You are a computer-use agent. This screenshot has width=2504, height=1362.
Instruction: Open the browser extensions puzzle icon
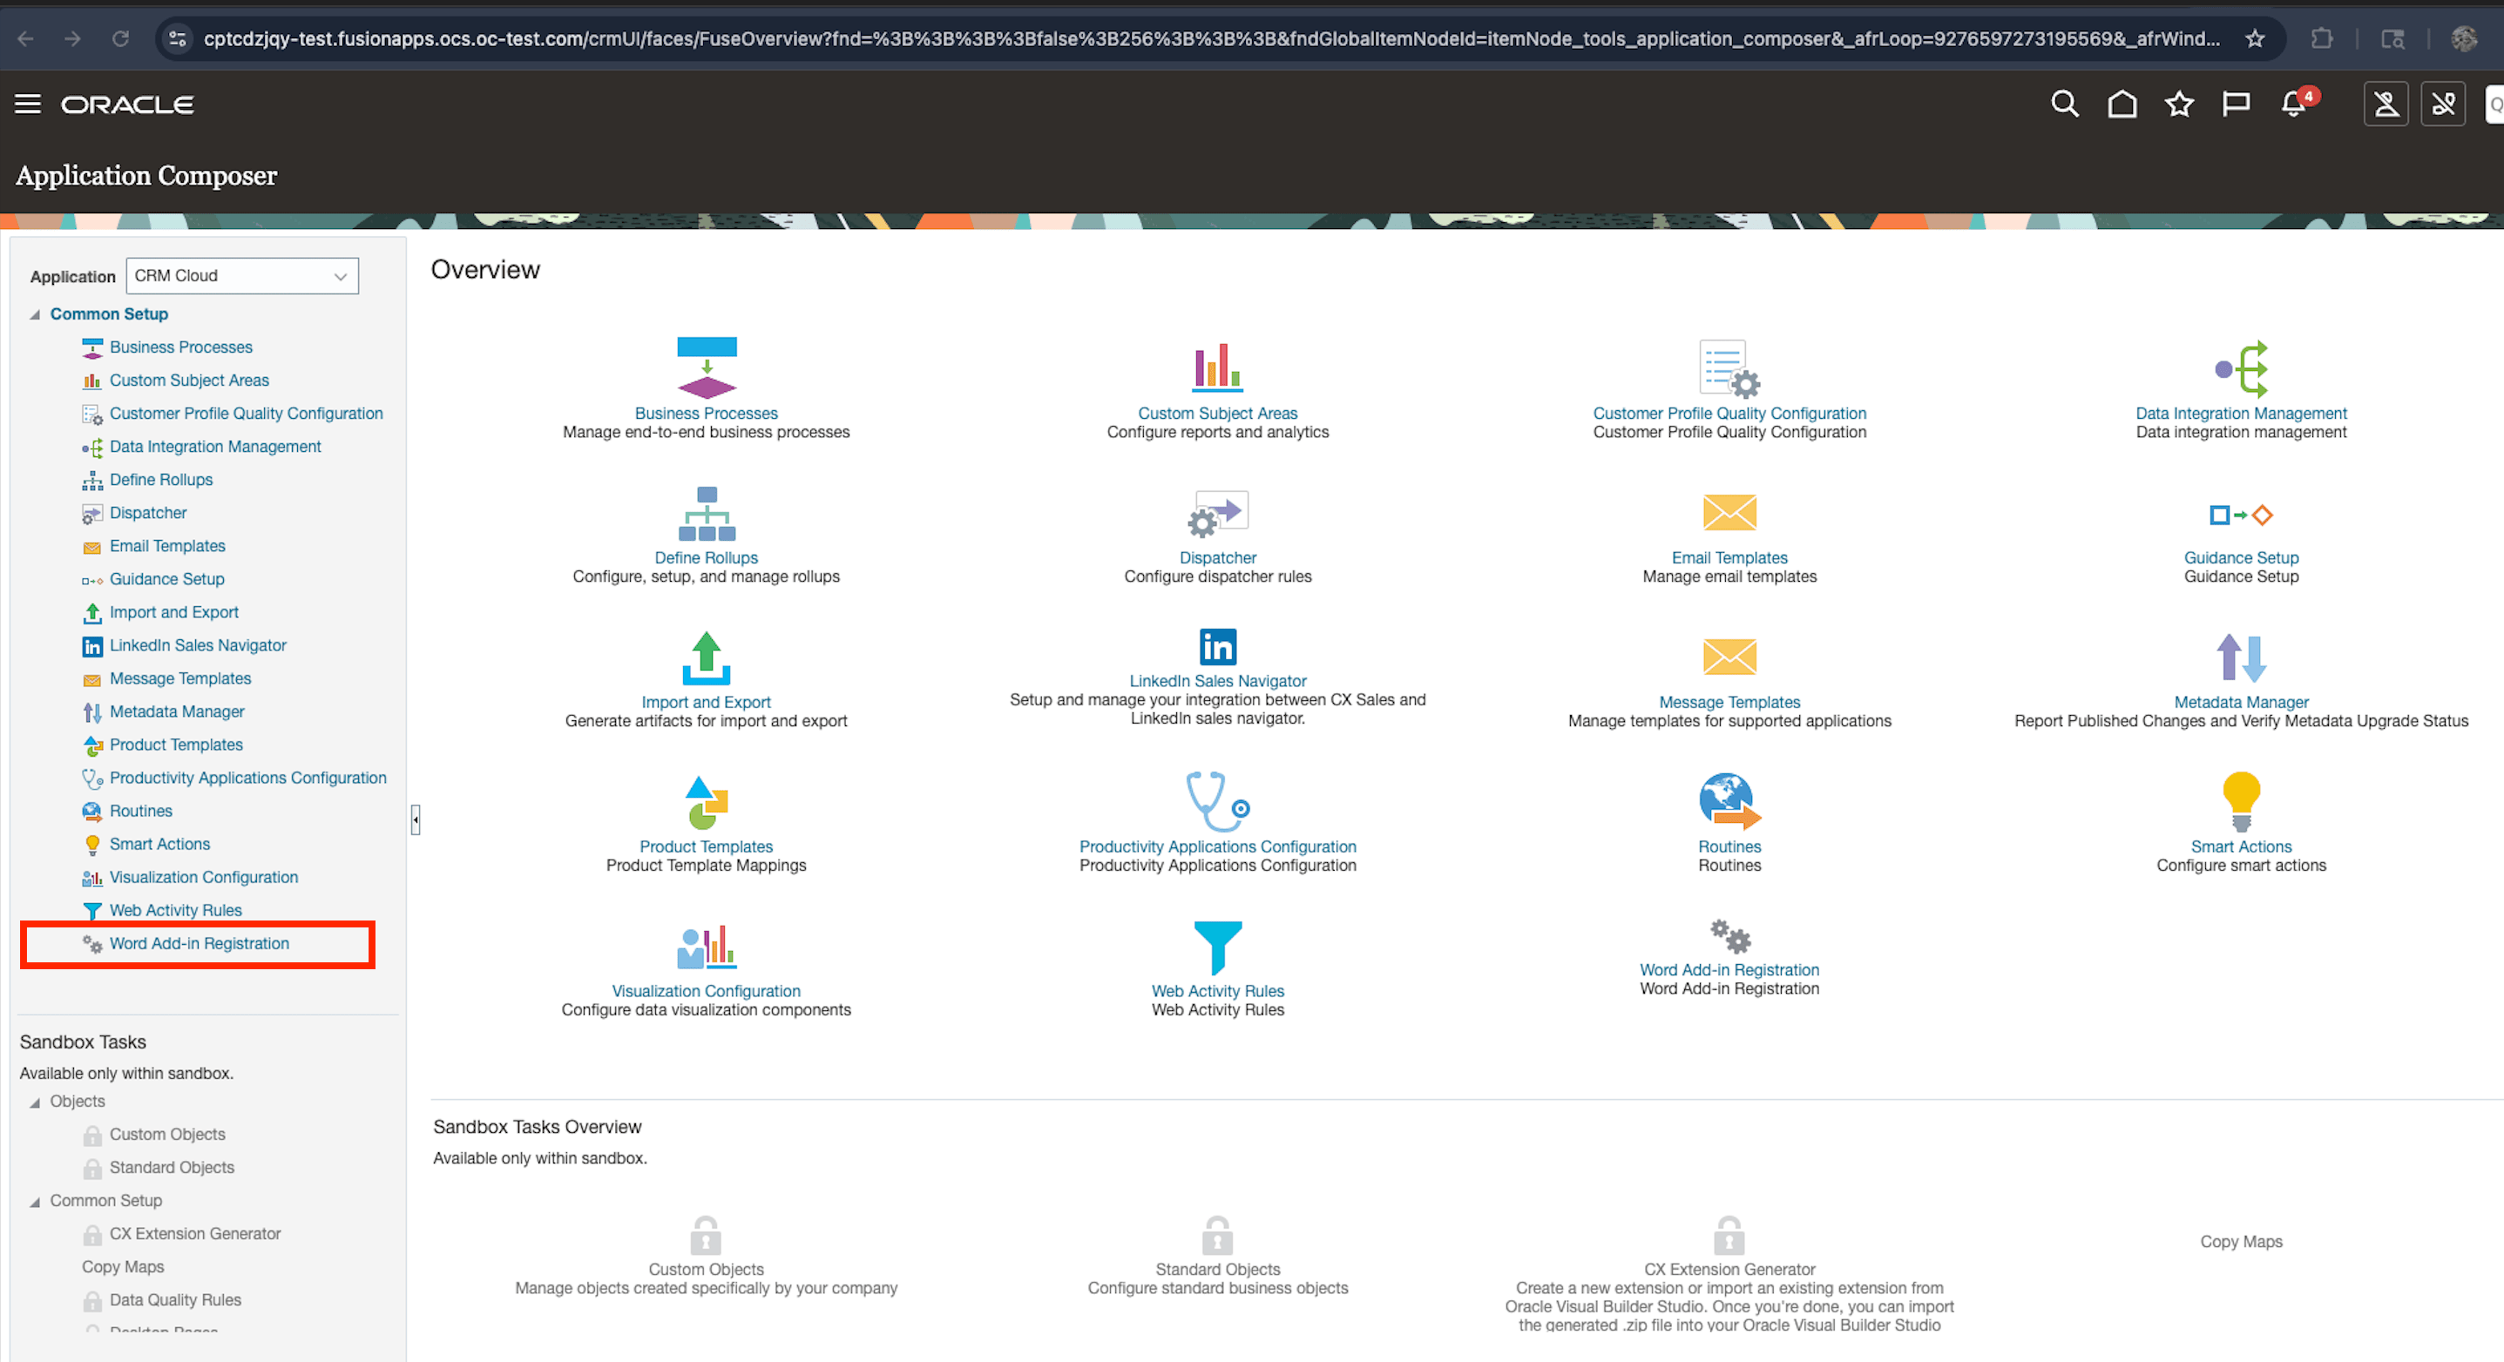coord(2321,39)
